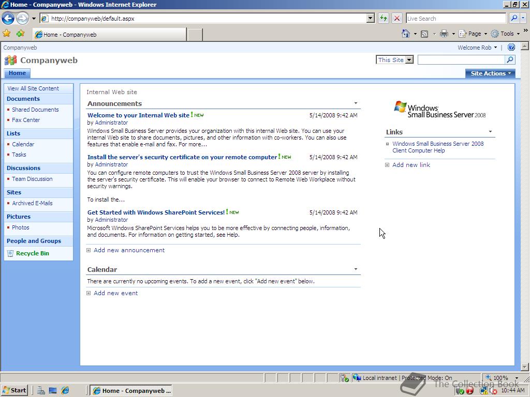The image size is (530, 397).
Task: Click the vertical scrollbar down arrow
Action: 525,367
